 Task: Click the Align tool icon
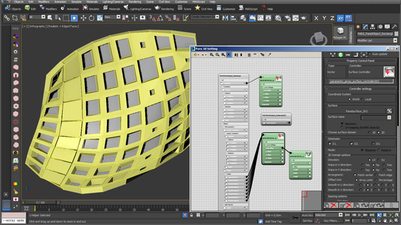233,18
